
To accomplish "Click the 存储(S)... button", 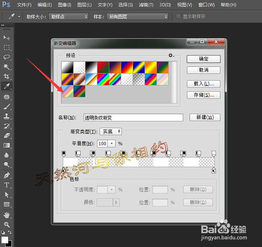I will 204,95.
